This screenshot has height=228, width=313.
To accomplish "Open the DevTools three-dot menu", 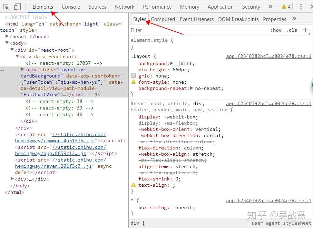I will coord(301,7).
